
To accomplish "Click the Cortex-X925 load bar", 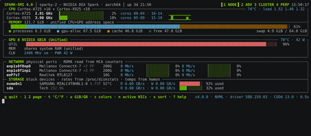I will tap(81, 18).
